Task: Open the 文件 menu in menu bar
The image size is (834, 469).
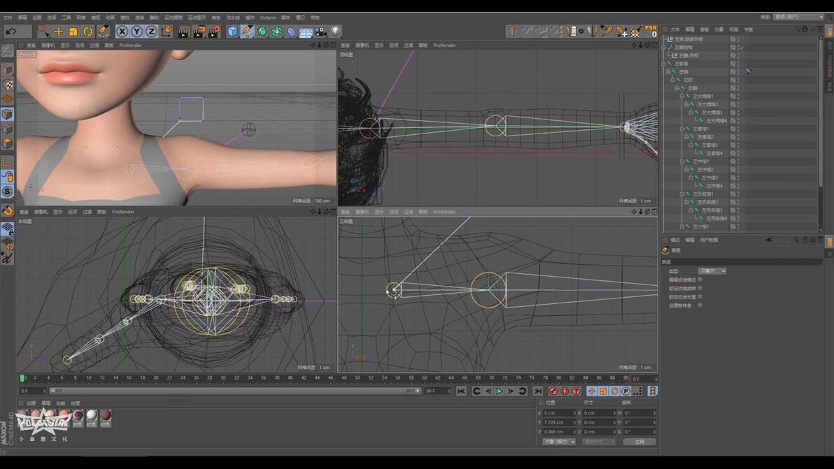Action: 8,17
